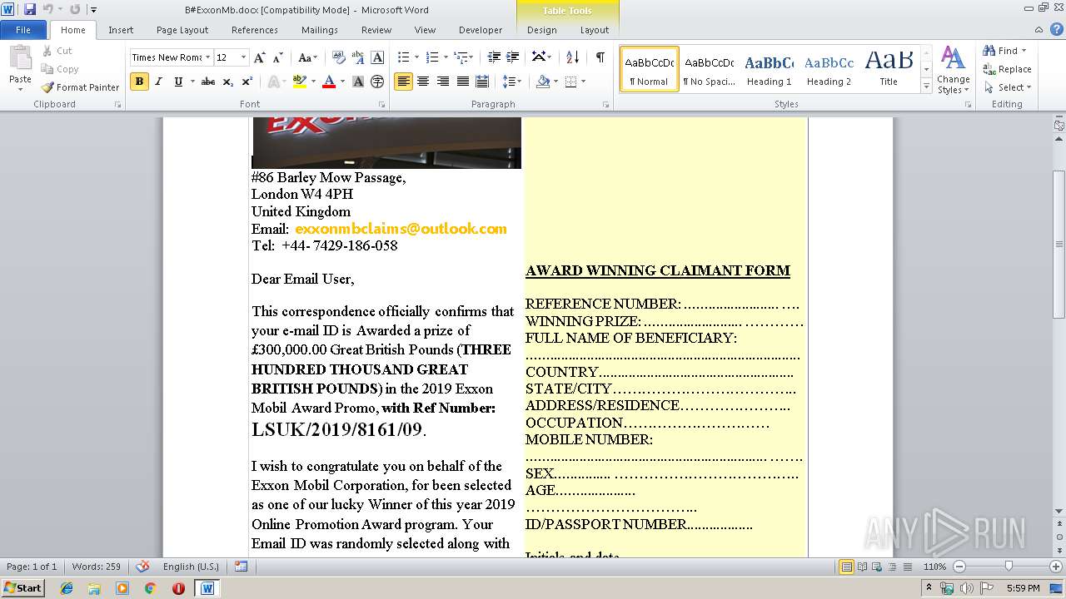
Task: Open the File tab
Action: [23, 30]
